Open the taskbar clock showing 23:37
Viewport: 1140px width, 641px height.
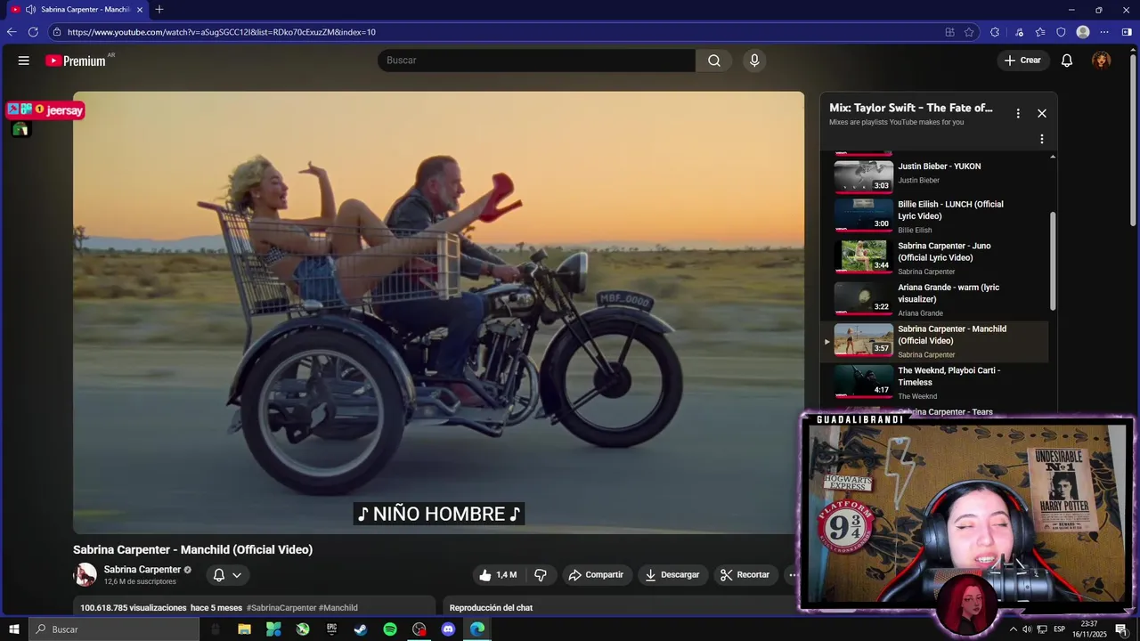coord(1088,629)
